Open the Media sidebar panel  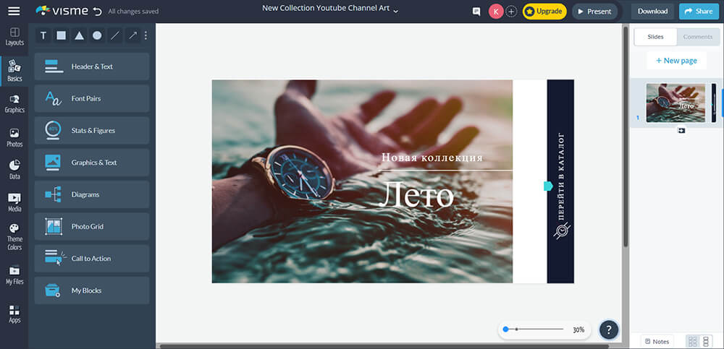click(x=14, y=202)
